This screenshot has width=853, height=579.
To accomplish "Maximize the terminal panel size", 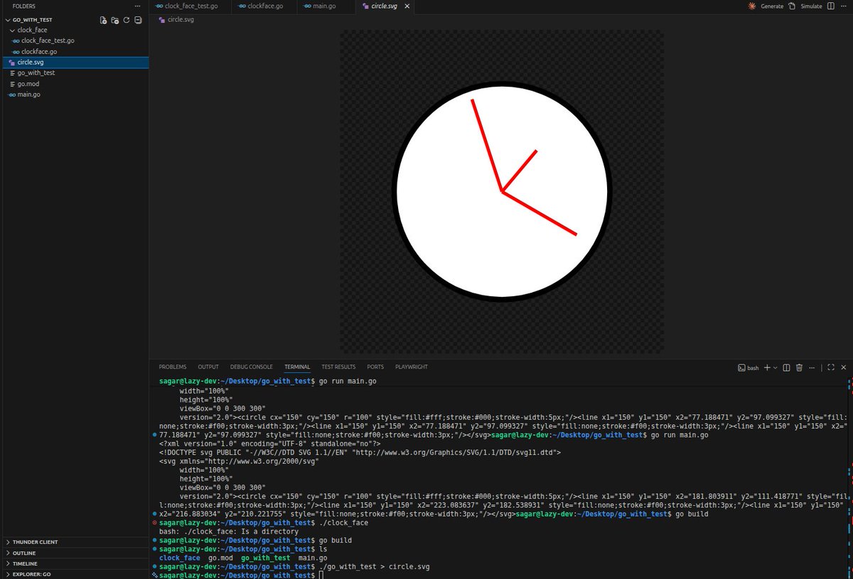I will point(830,367).
